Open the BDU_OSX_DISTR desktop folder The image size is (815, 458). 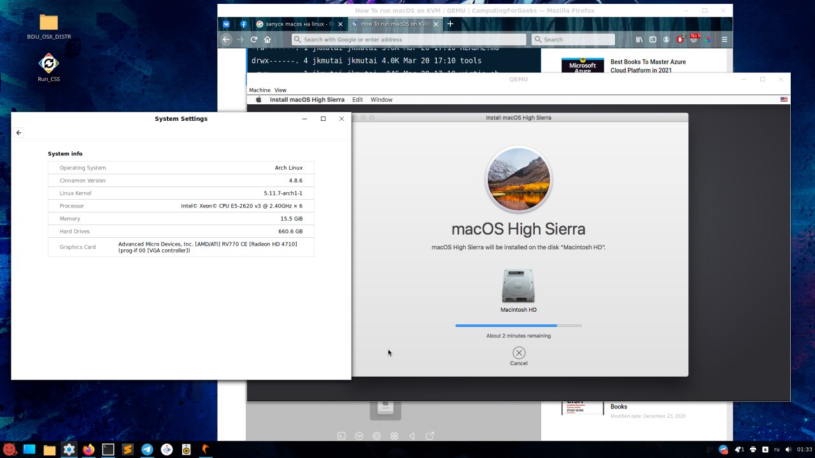coord(49,27)
